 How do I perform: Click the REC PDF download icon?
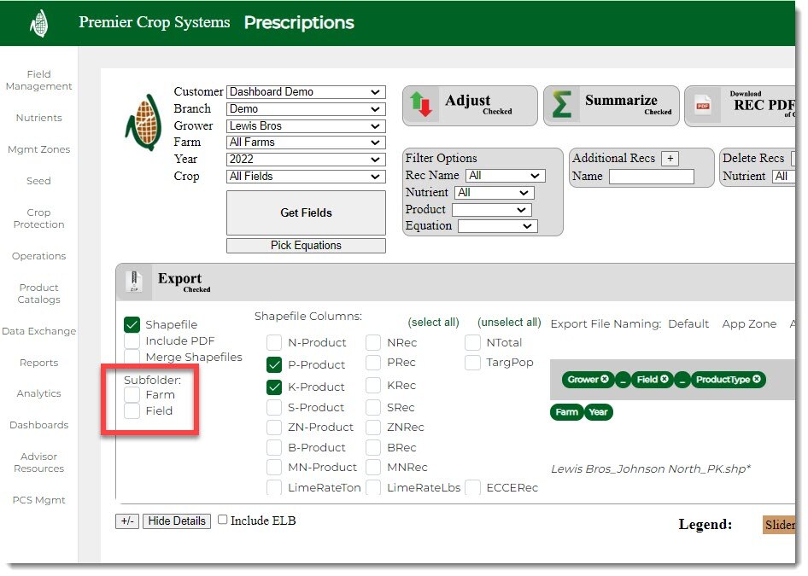pyautogui.click(x=703, y=105)
